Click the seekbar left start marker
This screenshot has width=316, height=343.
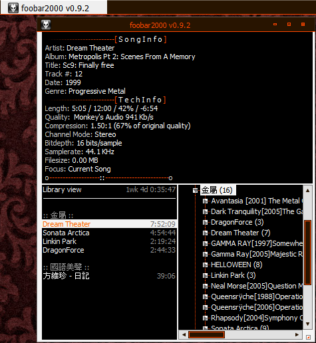[47, 178]
